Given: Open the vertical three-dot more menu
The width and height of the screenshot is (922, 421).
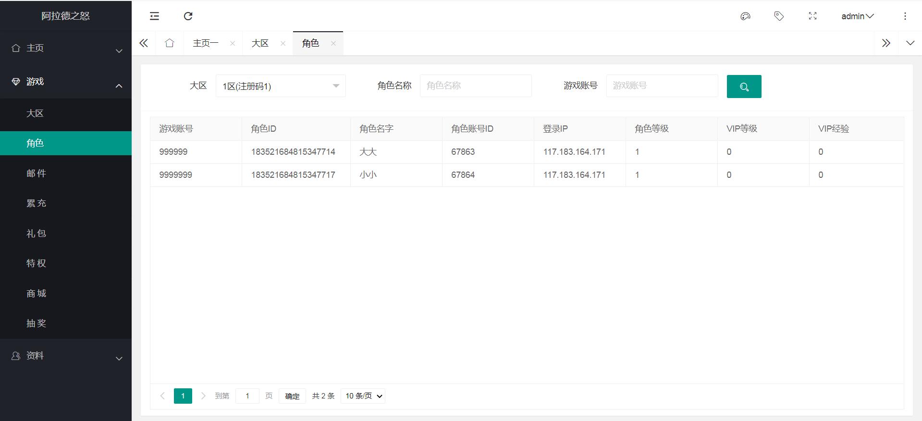Looking at the screenshot, I should (905, 16).
